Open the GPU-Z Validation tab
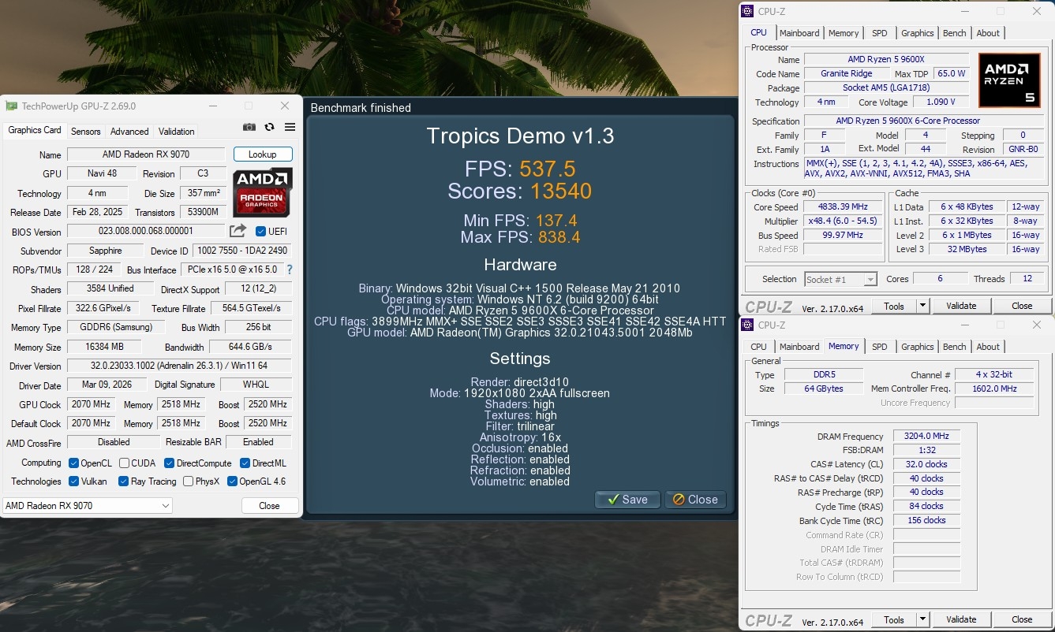 pyautogui.click(x=177, y=132)
